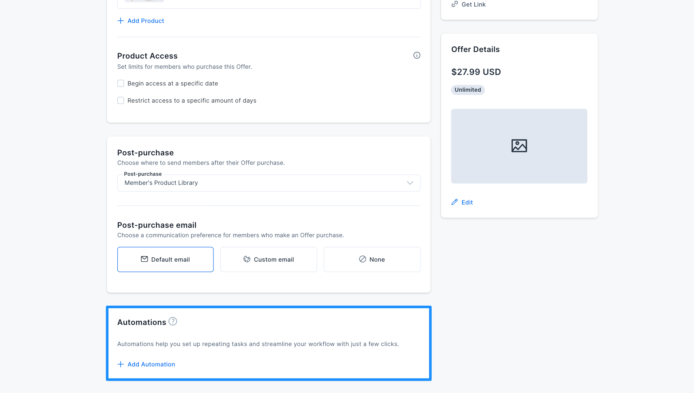Enable Begin access at a specific date
Image resolution: width=694 pixels, height=393 pixels.
121,83
